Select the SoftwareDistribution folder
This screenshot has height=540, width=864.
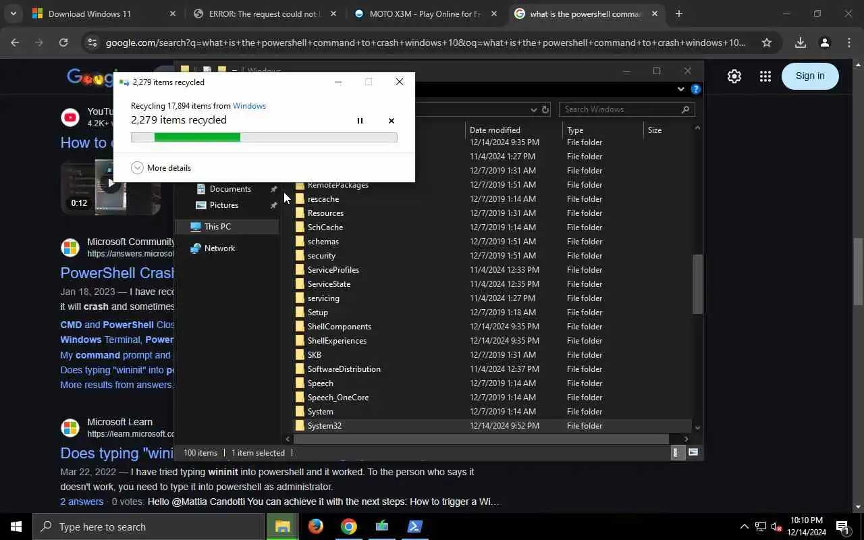coord(344,369)
